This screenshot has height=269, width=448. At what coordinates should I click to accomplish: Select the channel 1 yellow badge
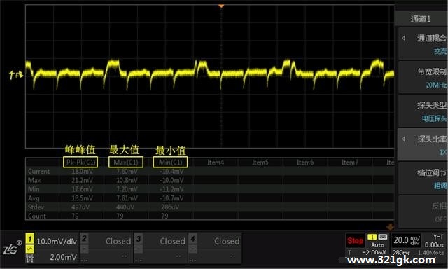pos(29,238)
